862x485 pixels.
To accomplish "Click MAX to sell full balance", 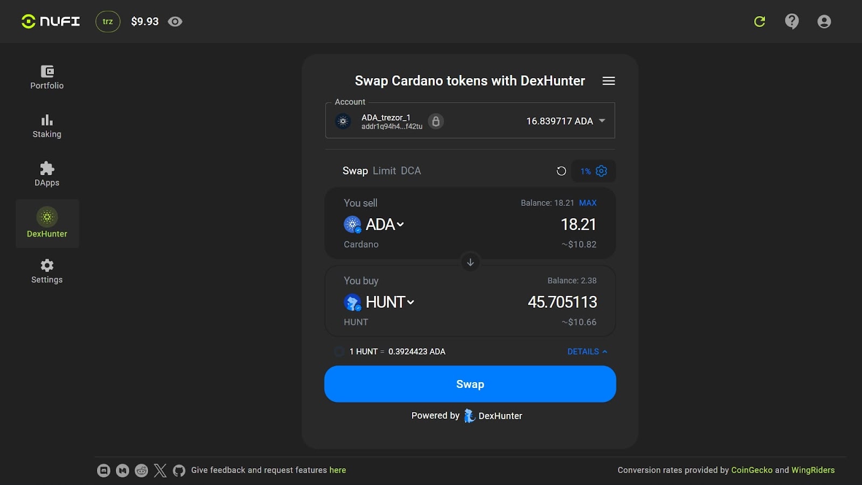I will click(588, 203).
